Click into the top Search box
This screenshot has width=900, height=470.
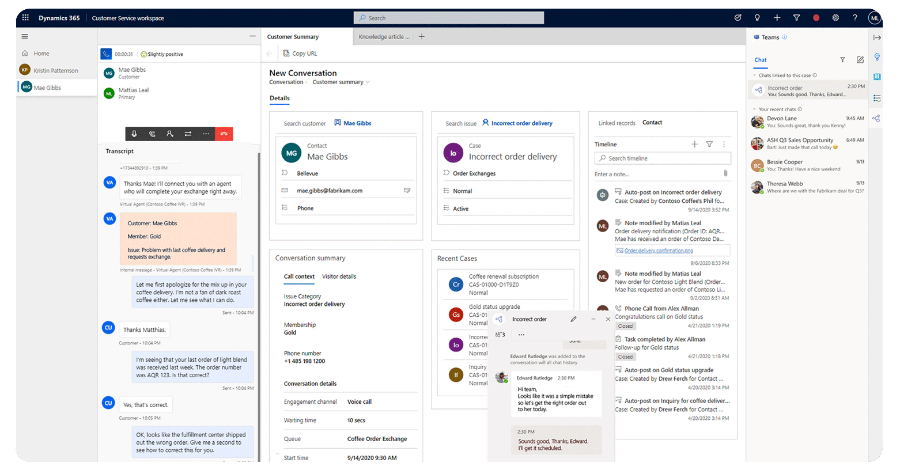449,18
